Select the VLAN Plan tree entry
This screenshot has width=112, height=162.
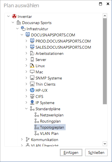click(x=49, y=133)
